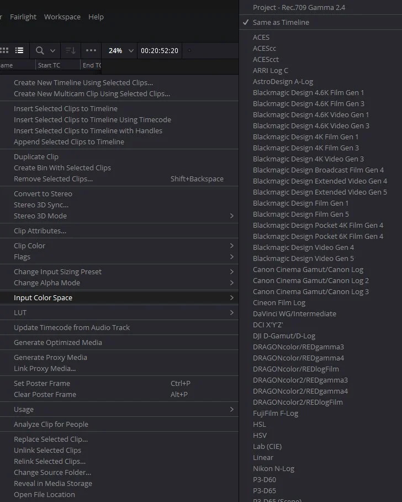
Task: Select Insert Selected Clips to Timeline Using Timecode
Action: (92, 120)
